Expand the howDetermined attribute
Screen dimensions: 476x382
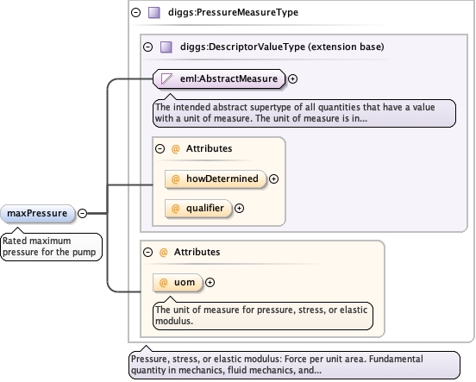[x=274, y=178]
